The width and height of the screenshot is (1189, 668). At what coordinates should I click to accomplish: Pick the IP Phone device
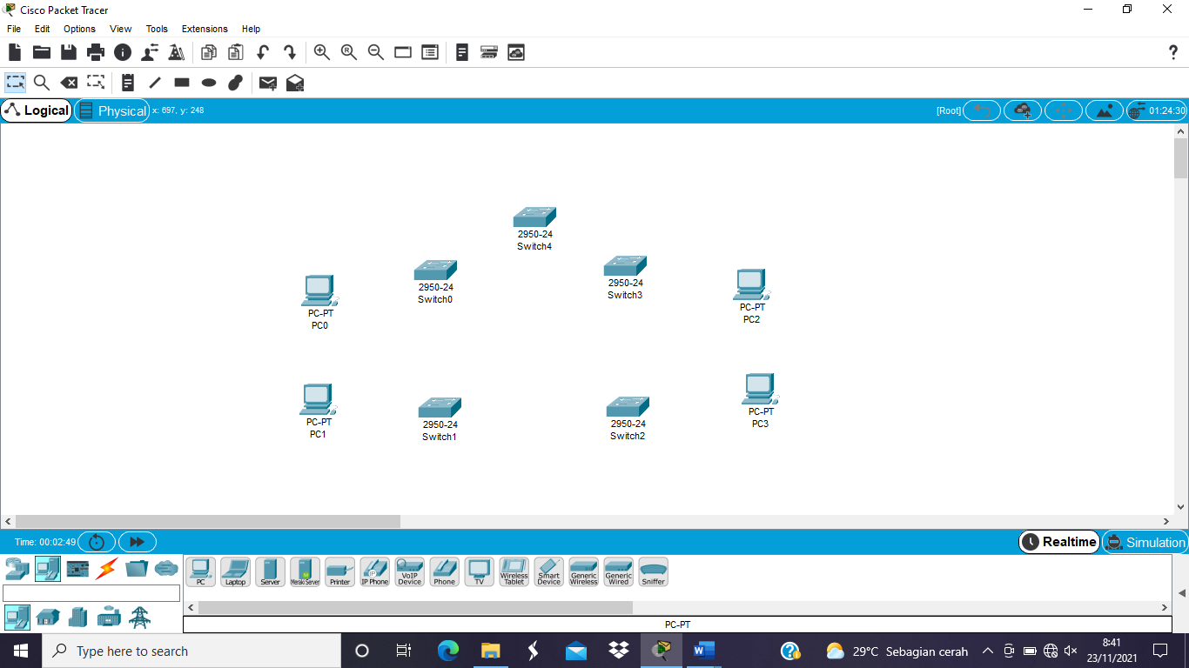click(375, 571)
